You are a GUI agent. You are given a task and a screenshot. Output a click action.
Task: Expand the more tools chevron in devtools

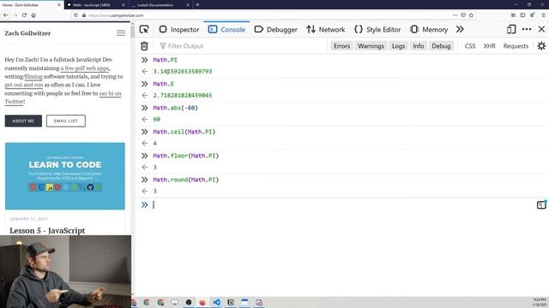click(x=460, y=29)
